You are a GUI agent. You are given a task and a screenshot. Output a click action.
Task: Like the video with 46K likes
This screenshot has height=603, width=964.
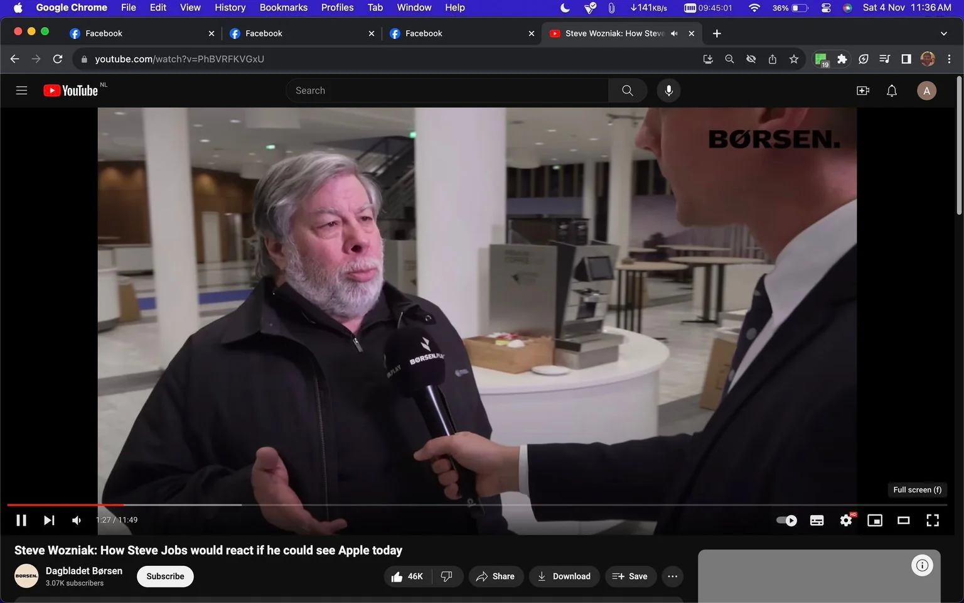click(x=407, y=577)
